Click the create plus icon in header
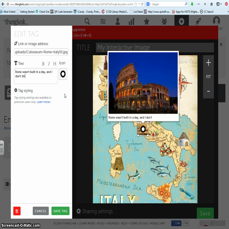 pos(181,22)
